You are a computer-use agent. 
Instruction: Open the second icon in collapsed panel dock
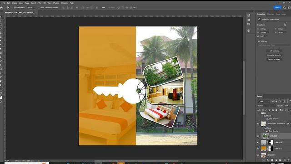pyautogui.click(x=249, y=20)
